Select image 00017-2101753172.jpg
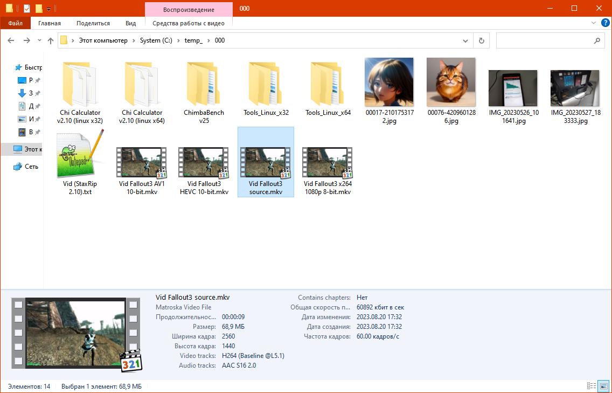 click(x=390, y=92)
